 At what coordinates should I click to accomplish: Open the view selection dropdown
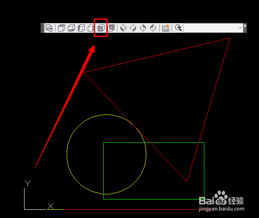click(213, 28)
